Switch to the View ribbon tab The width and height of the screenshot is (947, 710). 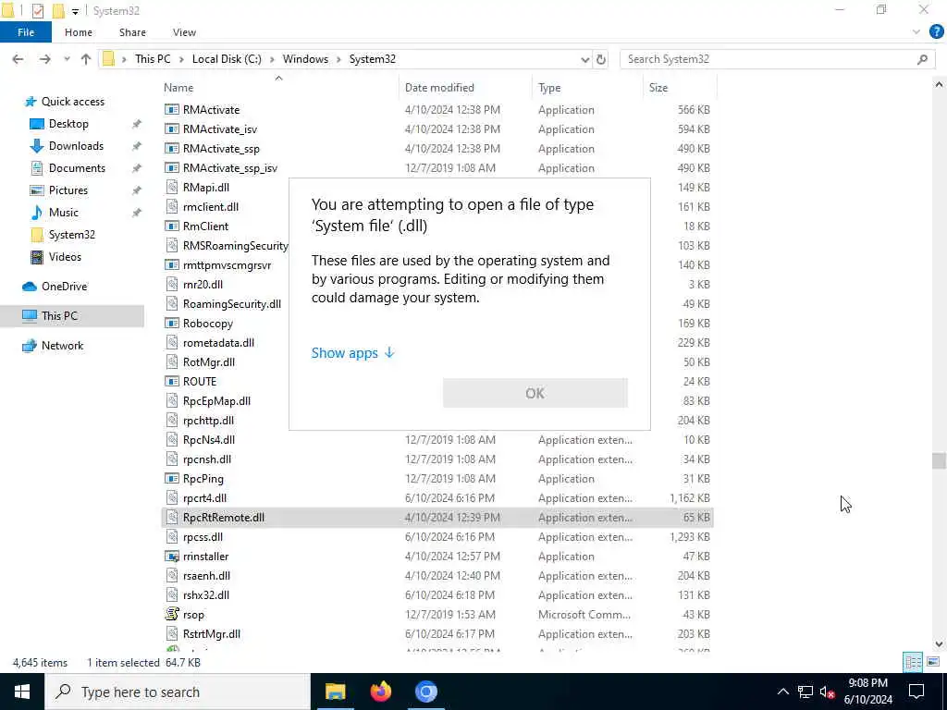coord(184,32)
